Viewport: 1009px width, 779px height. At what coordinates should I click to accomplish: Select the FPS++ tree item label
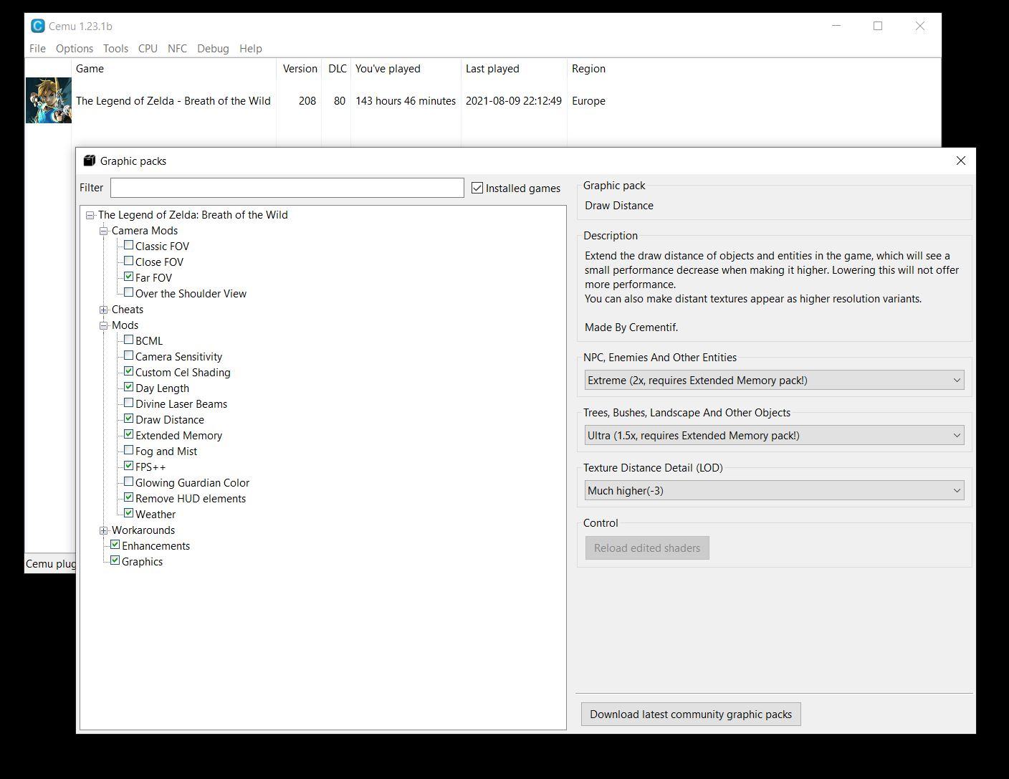[150, 467]
